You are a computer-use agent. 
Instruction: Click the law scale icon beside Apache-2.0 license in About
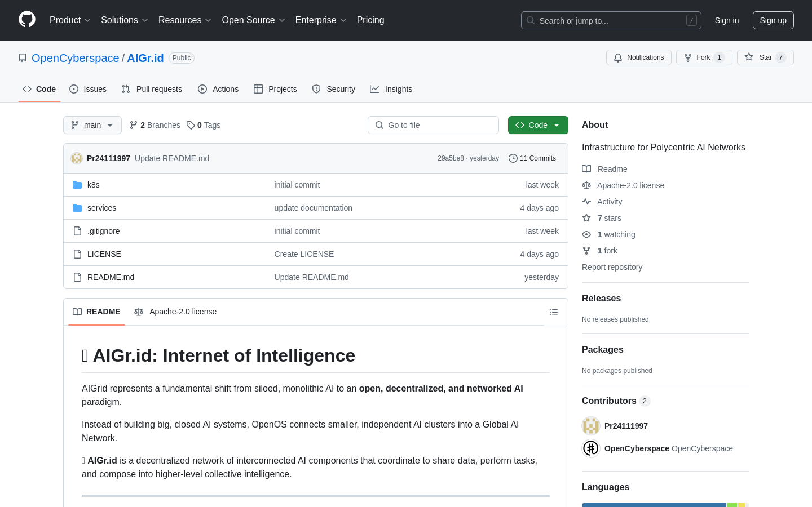tap(586, 185)
